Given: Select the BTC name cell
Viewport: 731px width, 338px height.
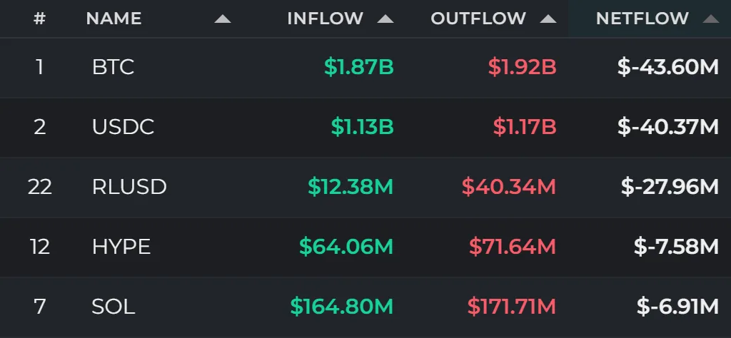Looking at the screenshot, I should point(113,68).
